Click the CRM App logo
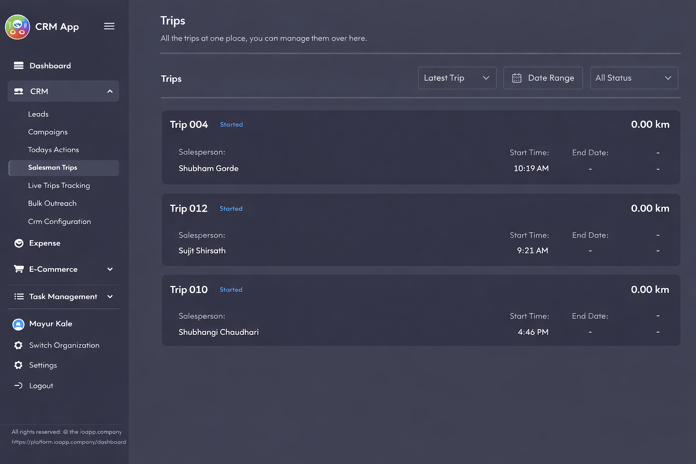The height and width of the screenshot is (464, 696). pos(18,27)
